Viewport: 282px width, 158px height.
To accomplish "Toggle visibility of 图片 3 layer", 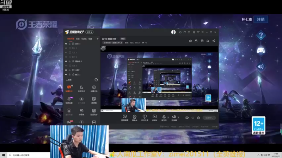I will tap(66, 48).
